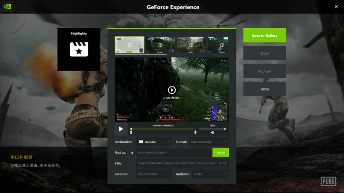This screenshot has width=344, height=193.
Task: Select the second highlight clip thumbnail
Action: (161, 45)
